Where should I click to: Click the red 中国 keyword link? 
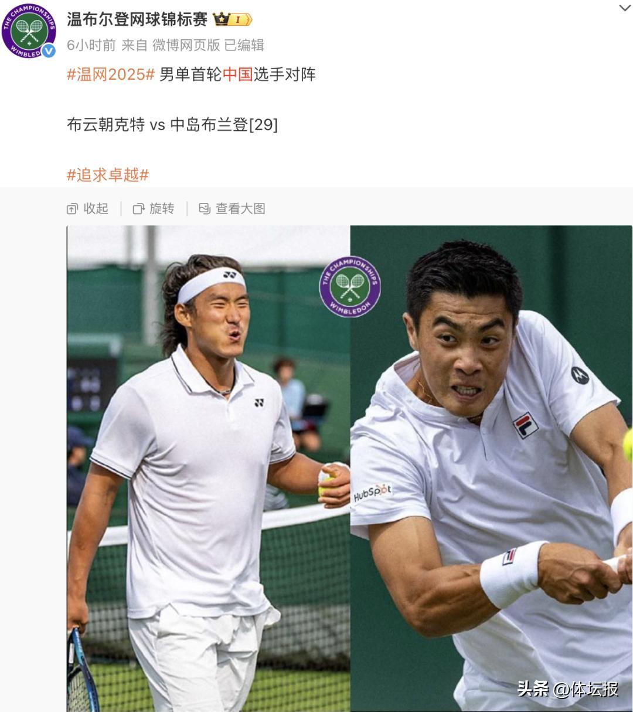coord(237,74)
